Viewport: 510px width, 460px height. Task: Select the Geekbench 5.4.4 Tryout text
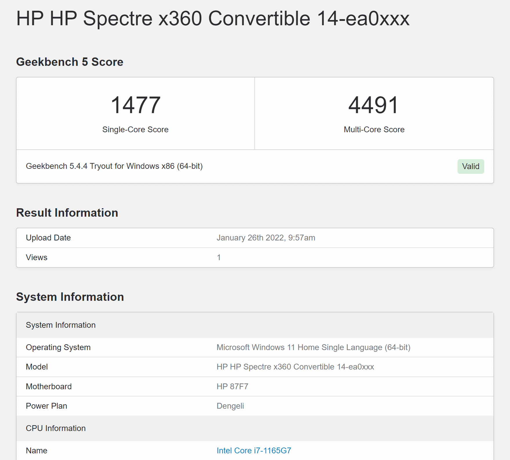pos(114,166)
